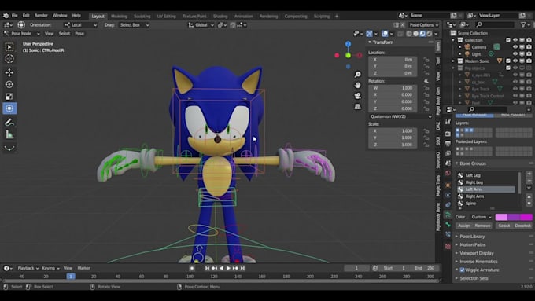
Task: Open Bone properties tab icon
Action: [x=448, y=225]
